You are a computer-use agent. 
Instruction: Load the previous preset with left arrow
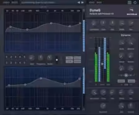pos(79,2)
